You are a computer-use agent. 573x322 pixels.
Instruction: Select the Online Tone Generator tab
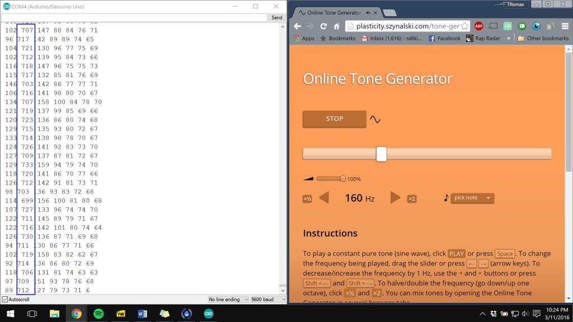335,12
